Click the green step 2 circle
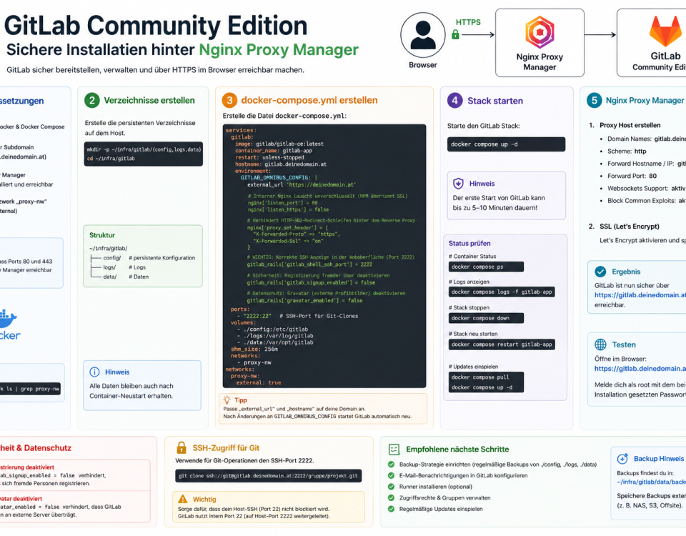The width and height of the screenshot is (686, 536). pos(92,101)
